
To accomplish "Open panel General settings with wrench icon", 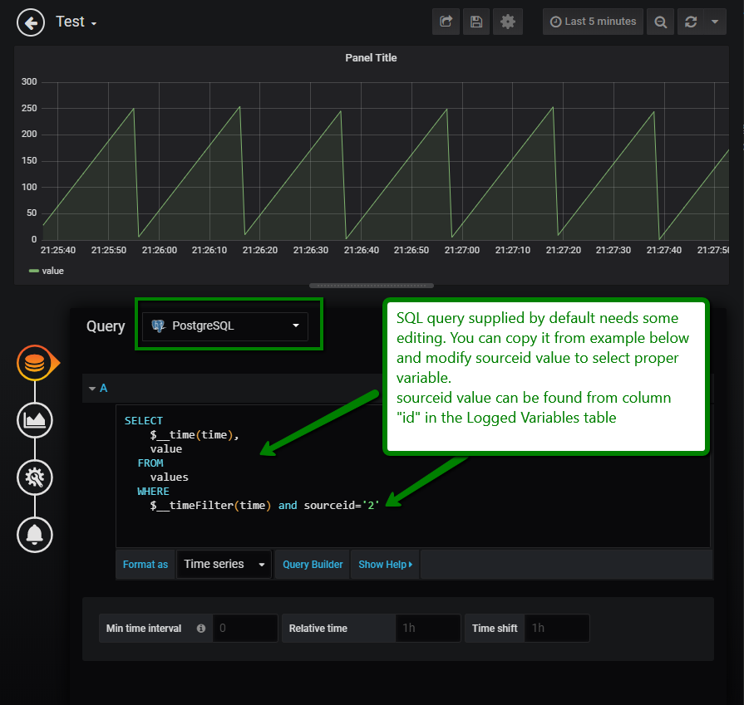I will [x=34, y=477].
